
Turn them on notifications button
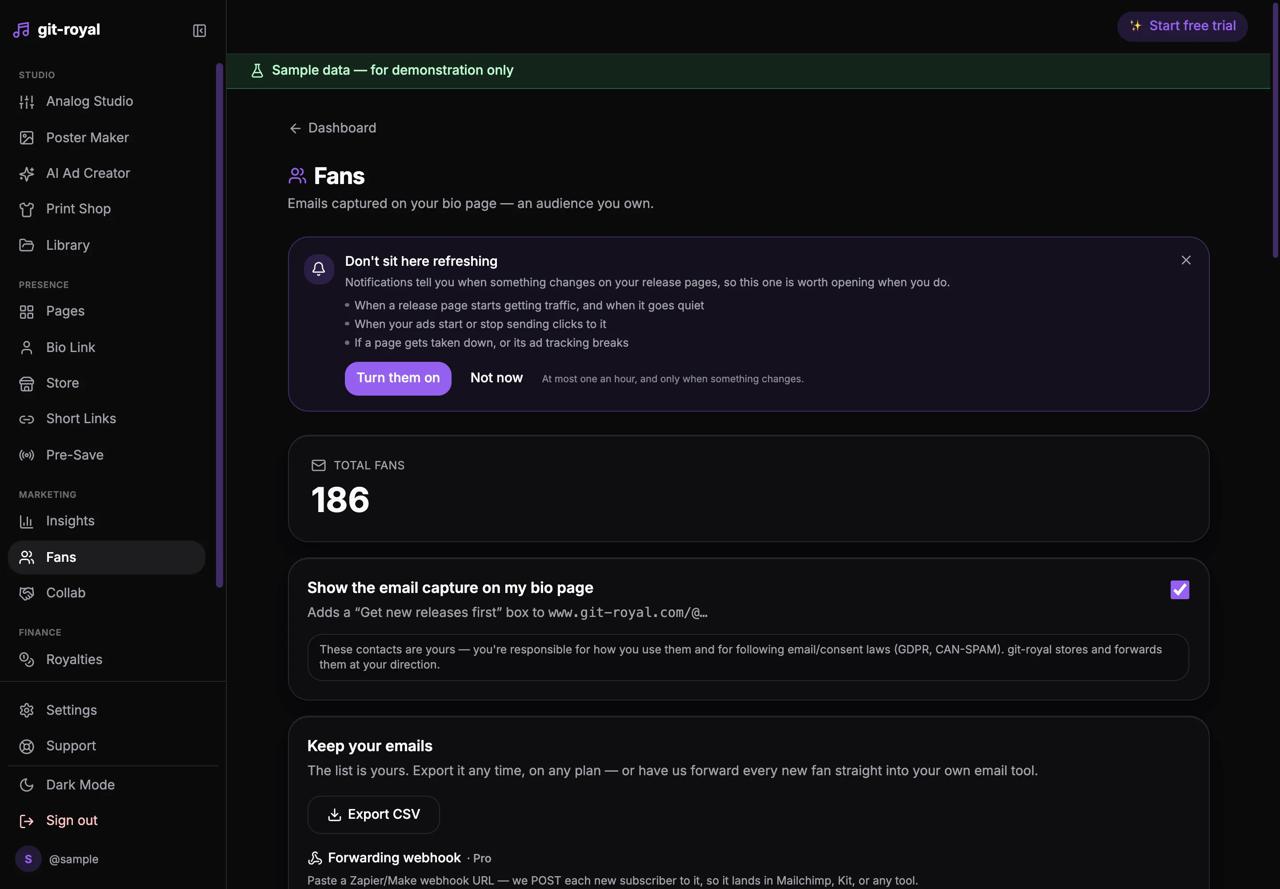[x=398, y=378]
